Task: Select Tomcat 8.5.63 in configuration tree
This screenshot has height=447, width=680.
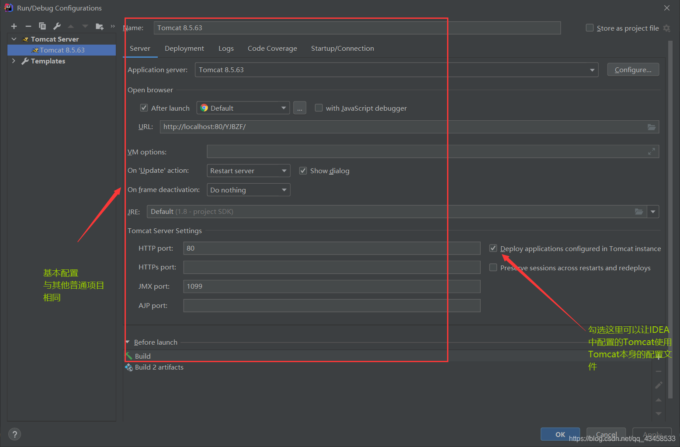Action: (62, 50)
